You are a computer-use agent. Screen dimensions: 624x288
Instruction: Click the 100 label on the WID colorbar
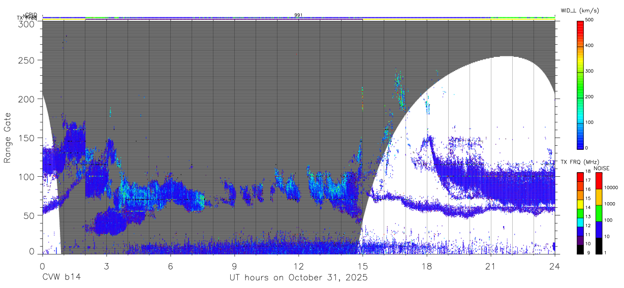pyautogui.click(x=590, y=122)
